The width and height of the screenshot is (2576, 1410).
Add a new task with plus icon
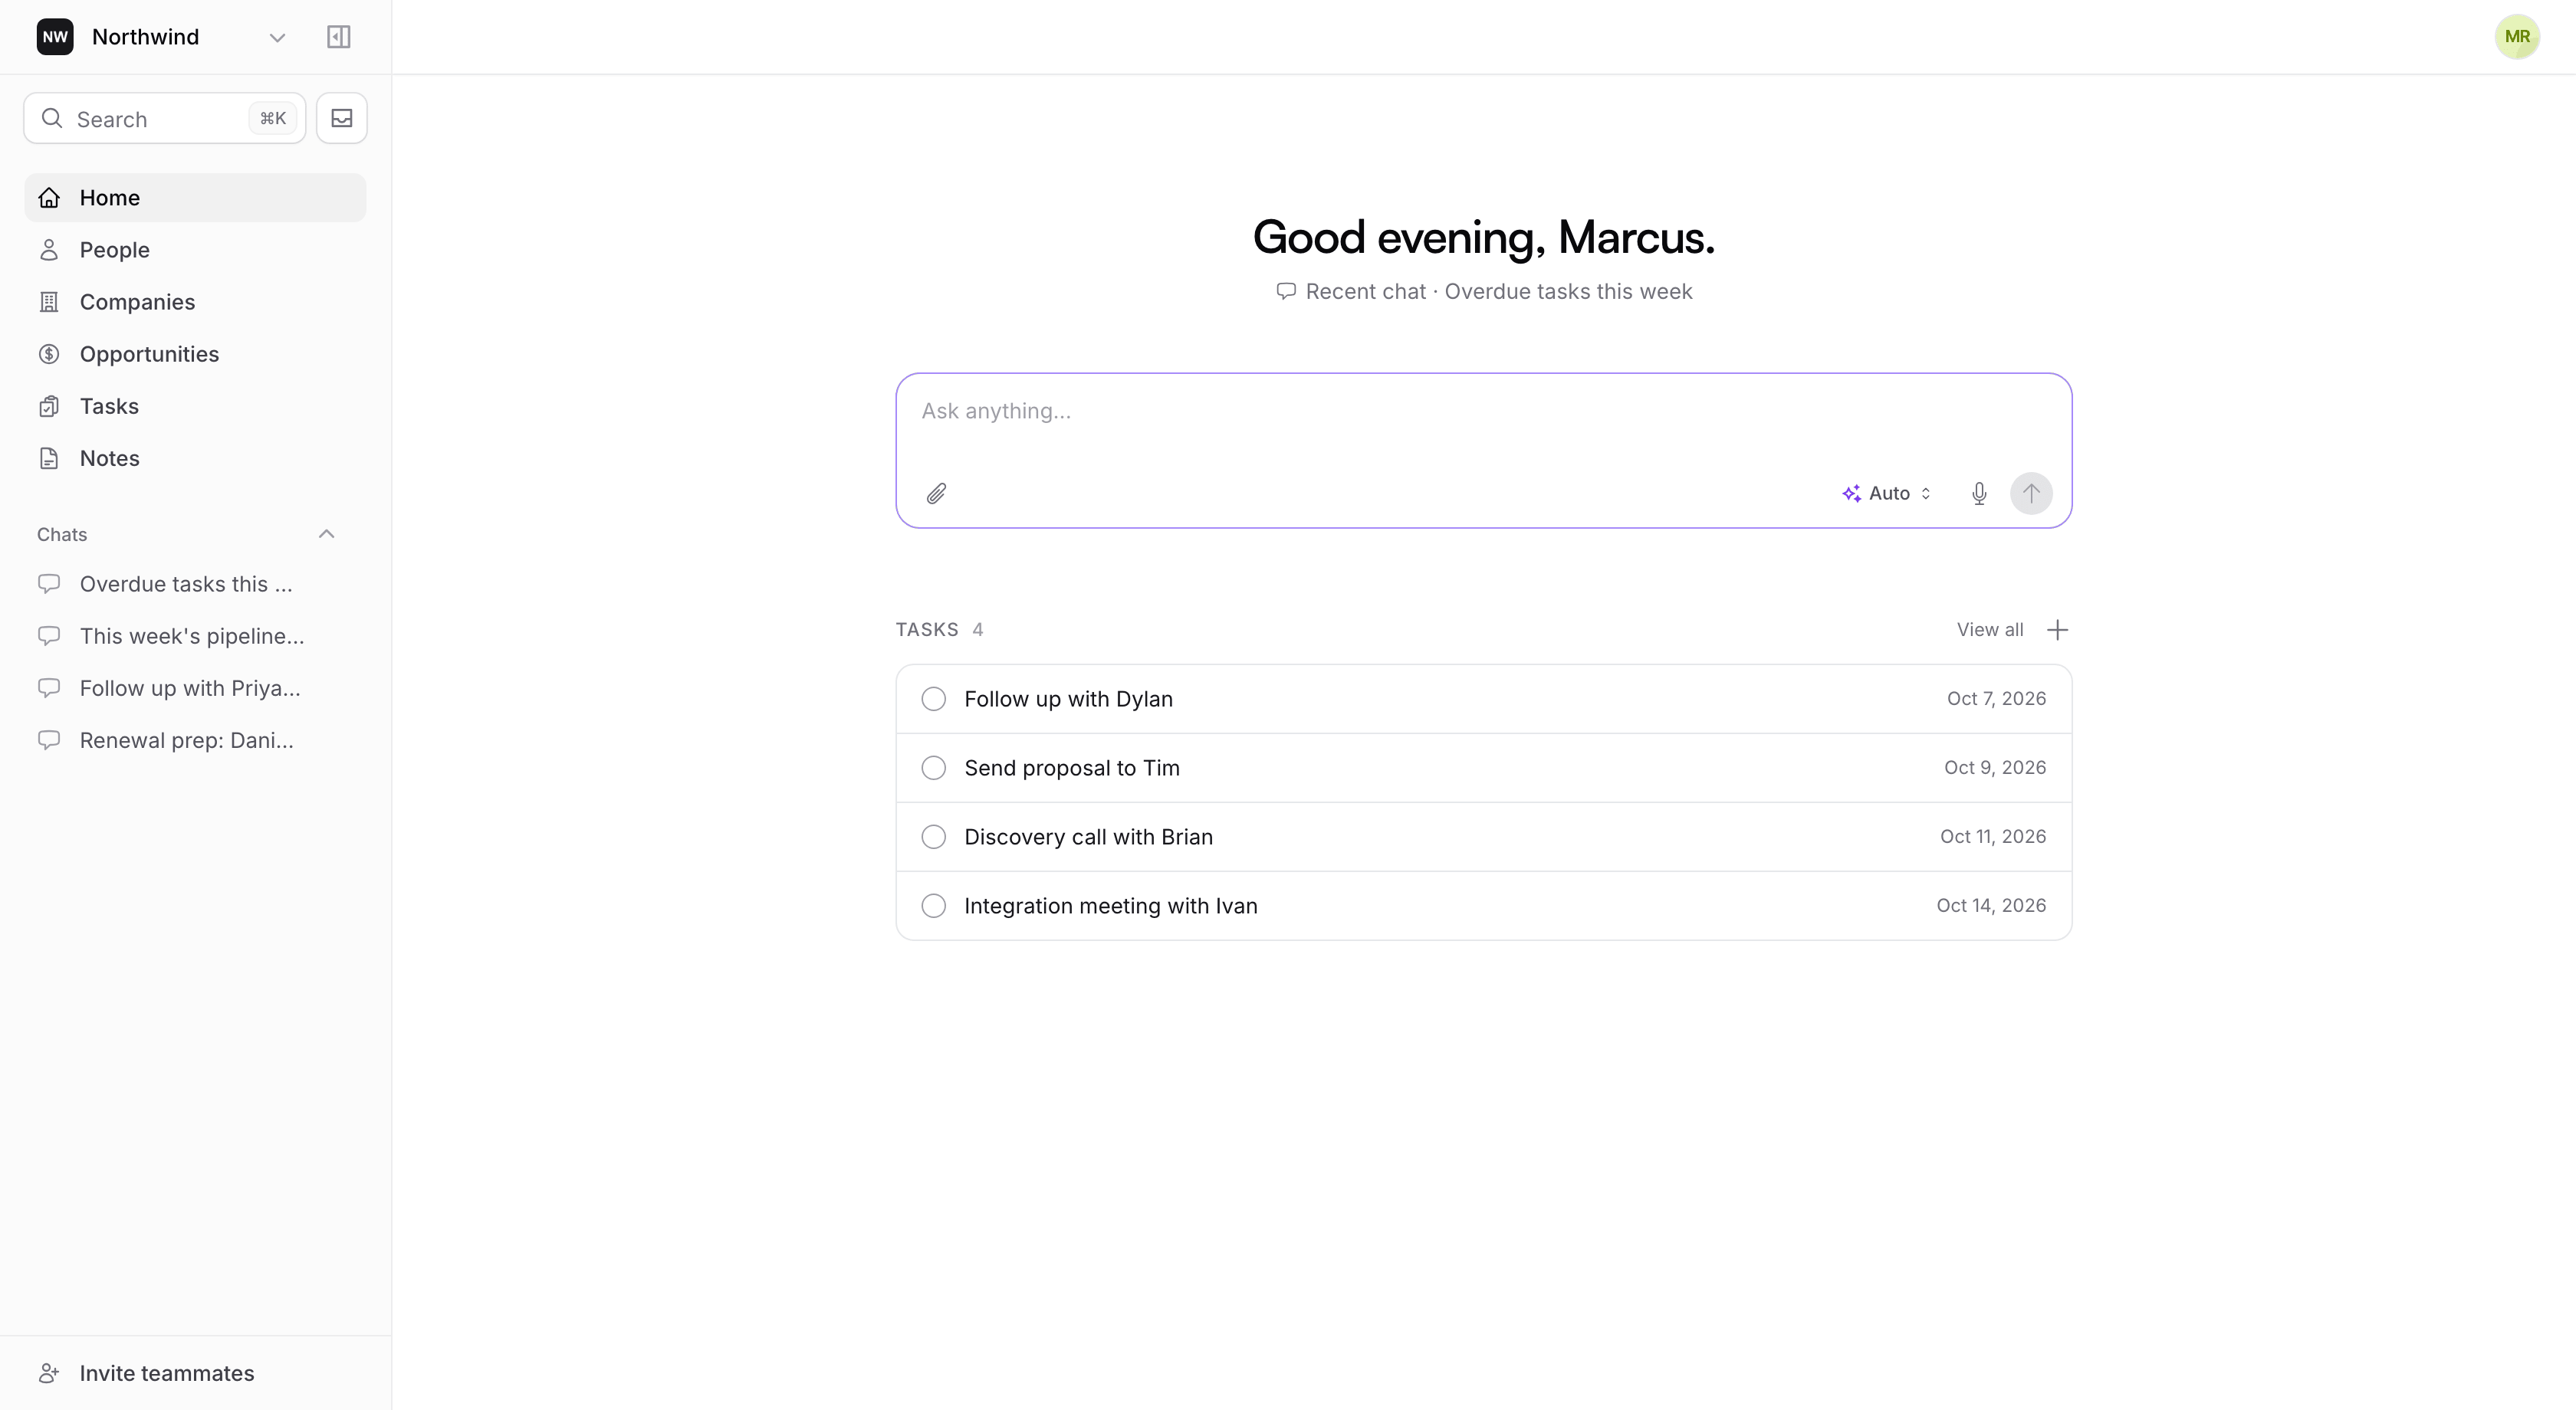tap(2057, 630)
